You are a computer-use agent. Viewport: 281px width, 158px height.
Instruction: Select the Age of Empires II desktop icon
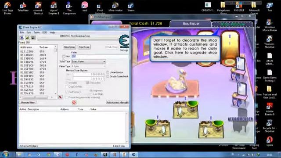(x=54, y=8)
